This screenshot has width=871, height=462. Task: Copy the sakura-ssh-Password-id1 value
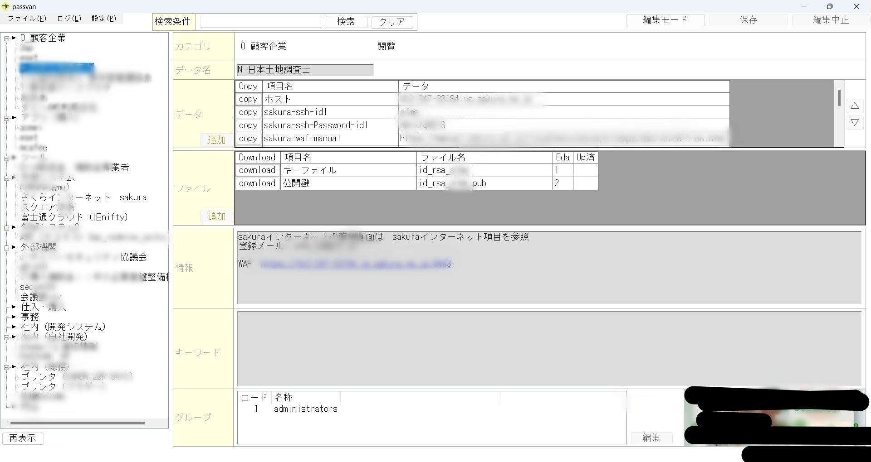coord(248,125)
